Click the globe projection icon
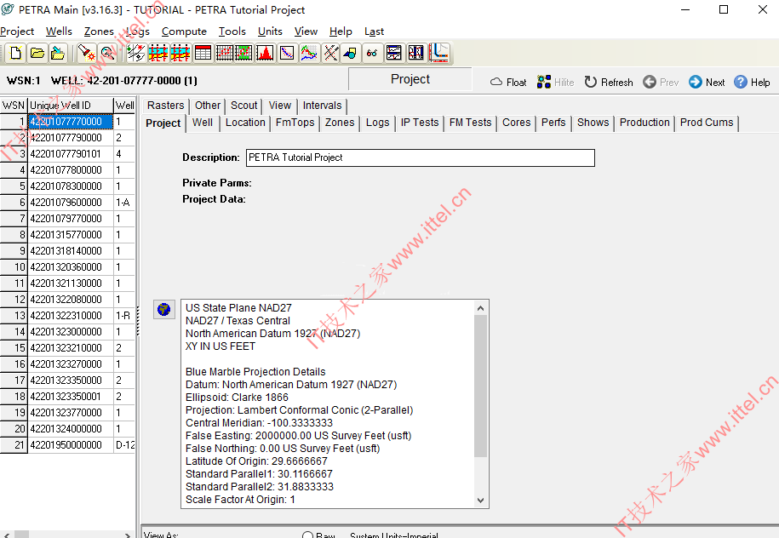Screen dimensions: 779x538 pos(164,310)
